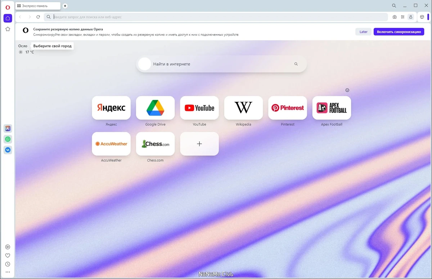Open Aria AI icon in sidebar
This screenshot has height=279, width=432.
pos(8,129)
